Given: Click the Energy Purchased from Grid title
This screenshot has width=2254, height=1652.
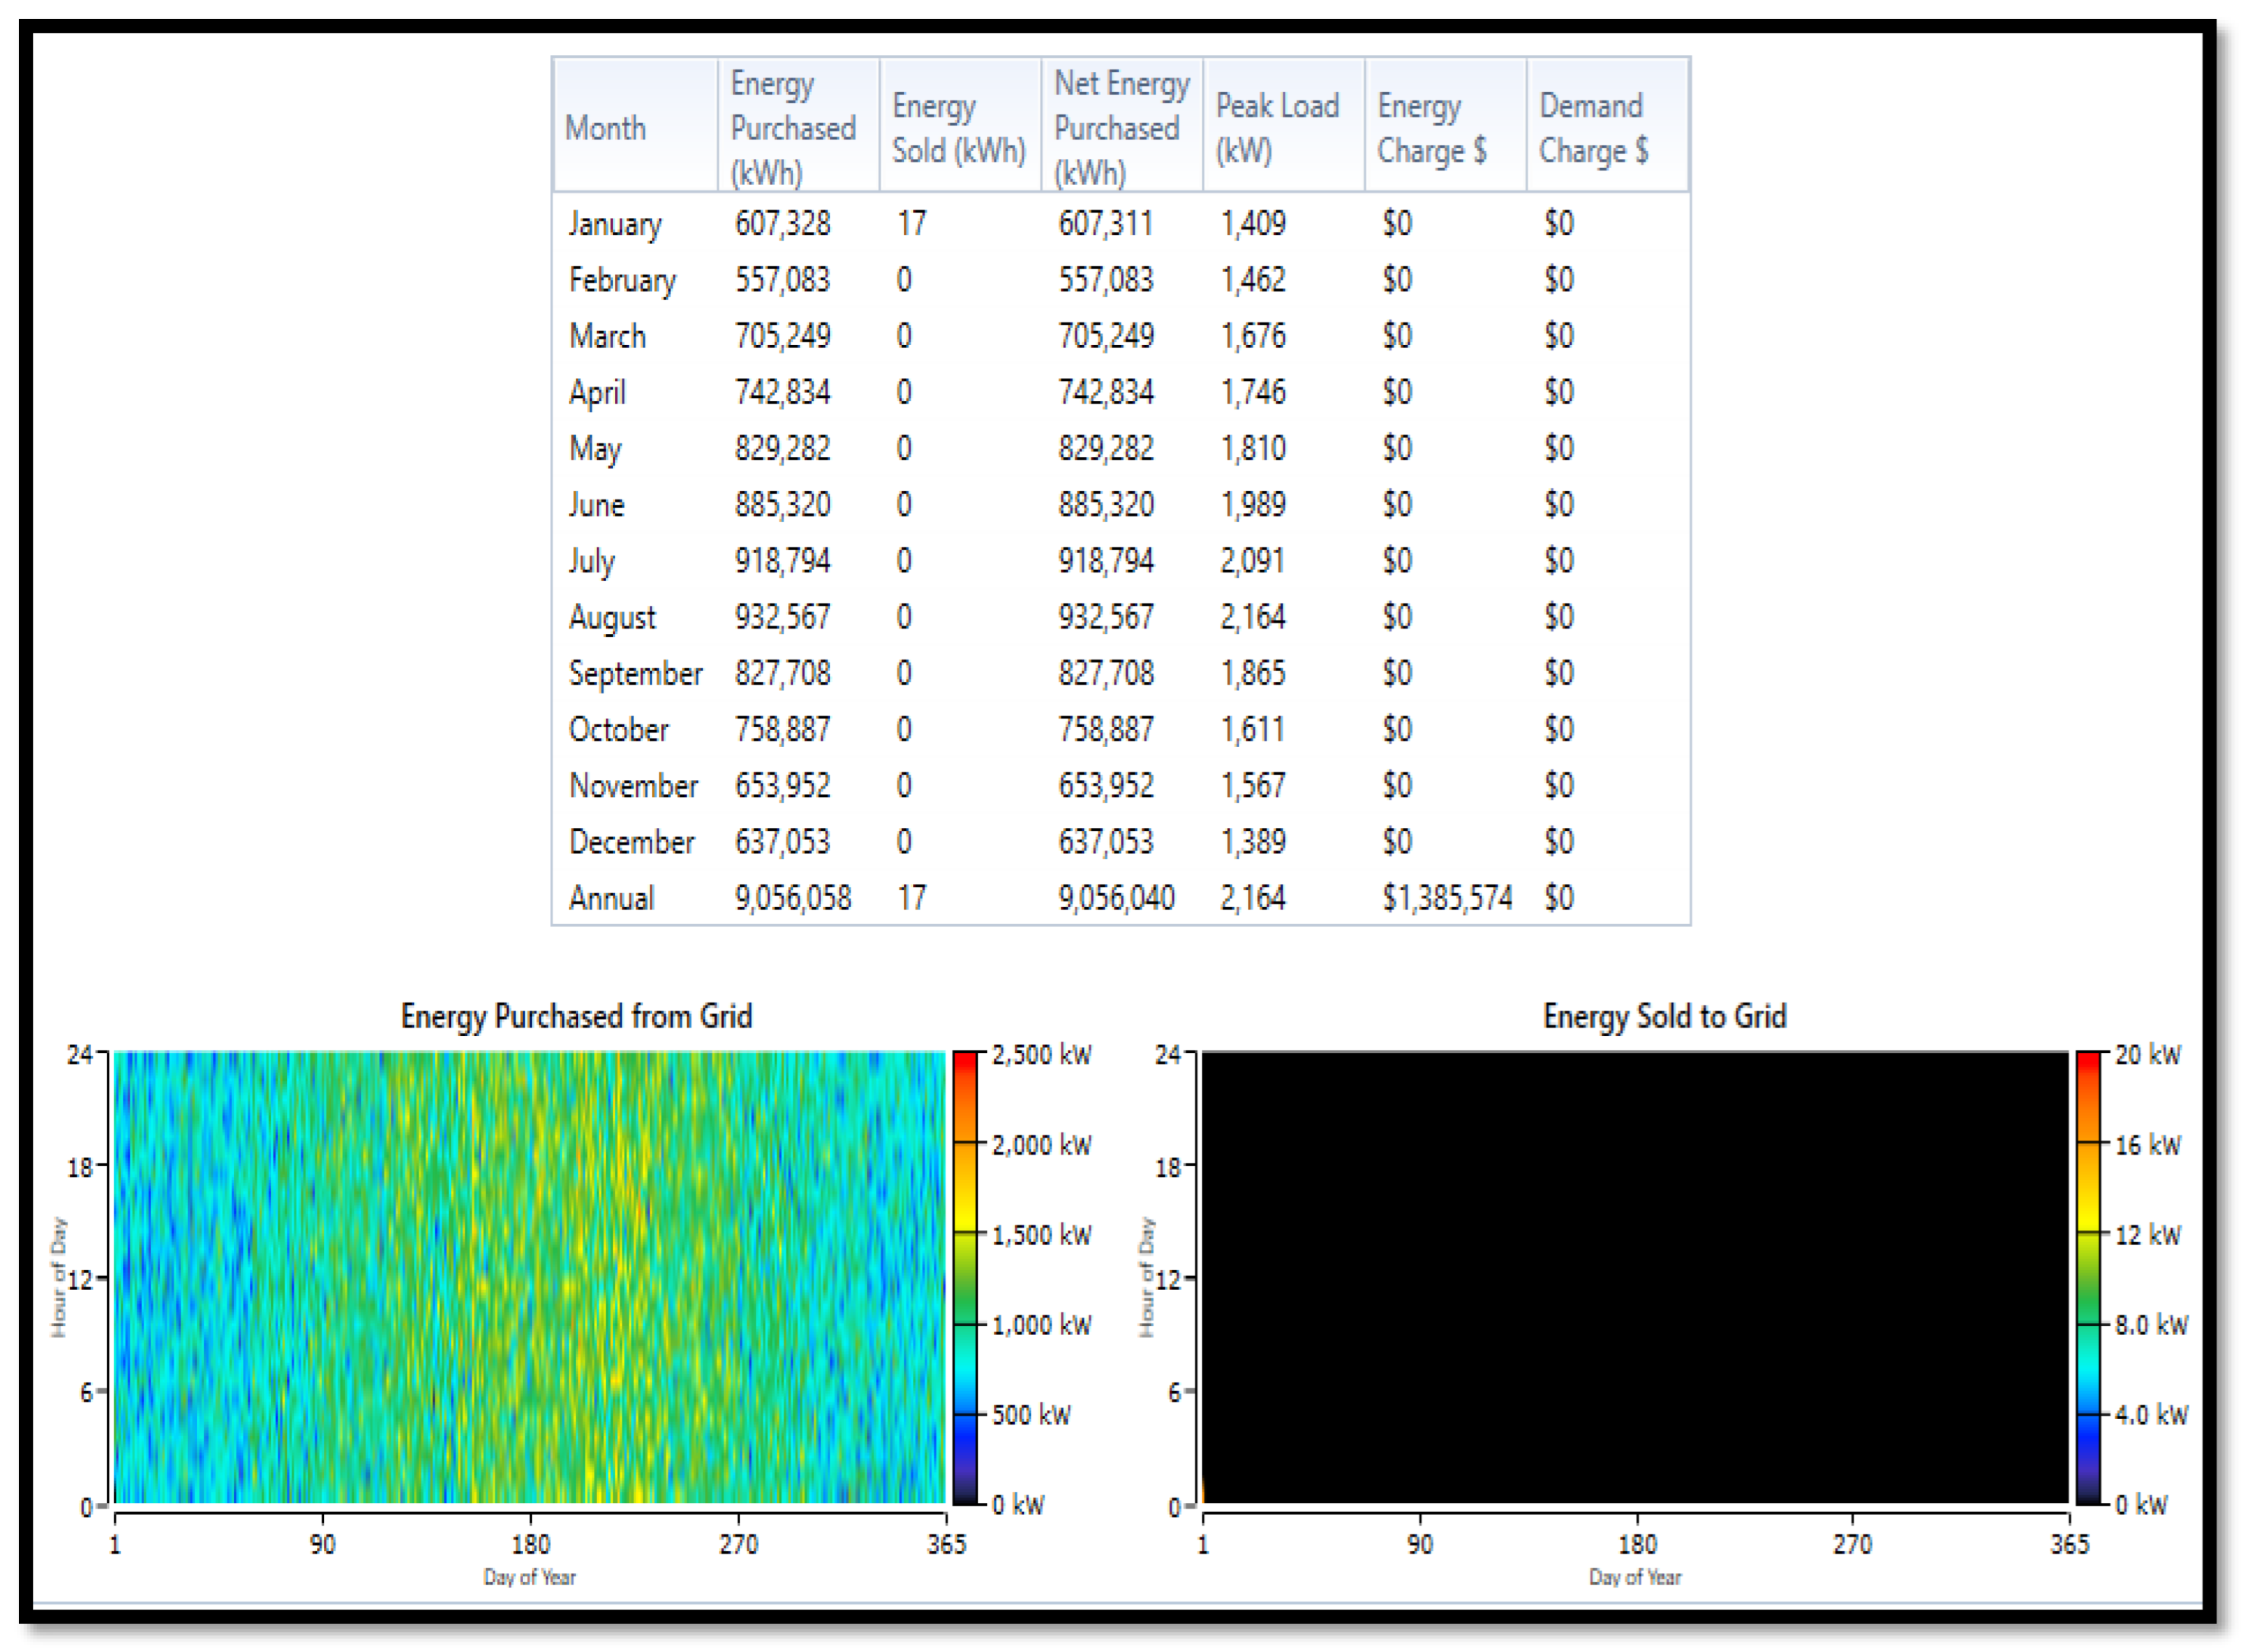Looking at the screenshot, I should click(576, 1016).
